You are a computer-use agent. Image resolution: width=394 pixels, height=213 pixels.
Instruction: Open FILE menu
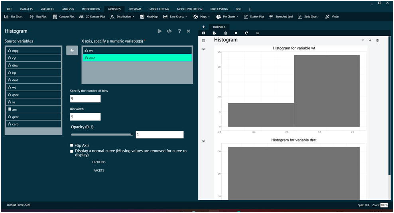(10, 9)
